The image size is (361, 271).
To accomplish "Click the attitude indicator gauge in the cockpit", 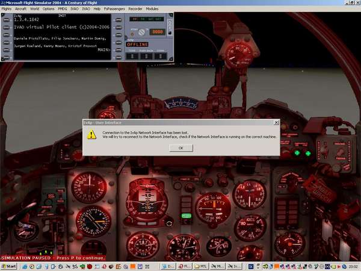I will tap(147, 200).
